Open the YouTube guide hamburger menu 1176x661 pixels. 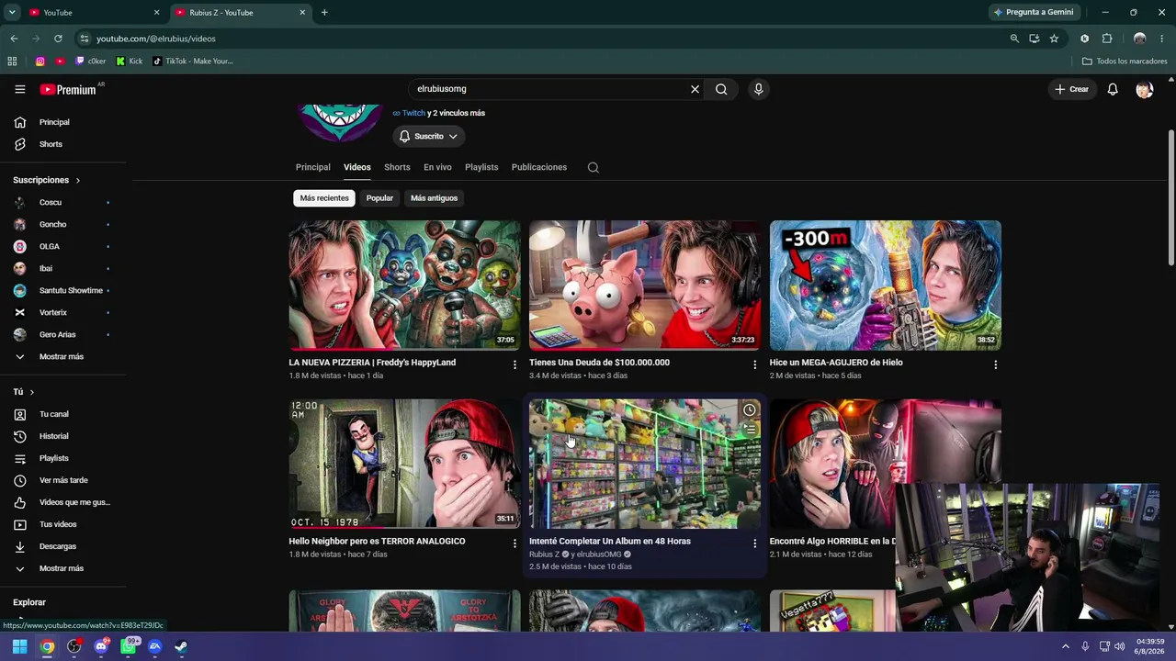pos(19,89)
